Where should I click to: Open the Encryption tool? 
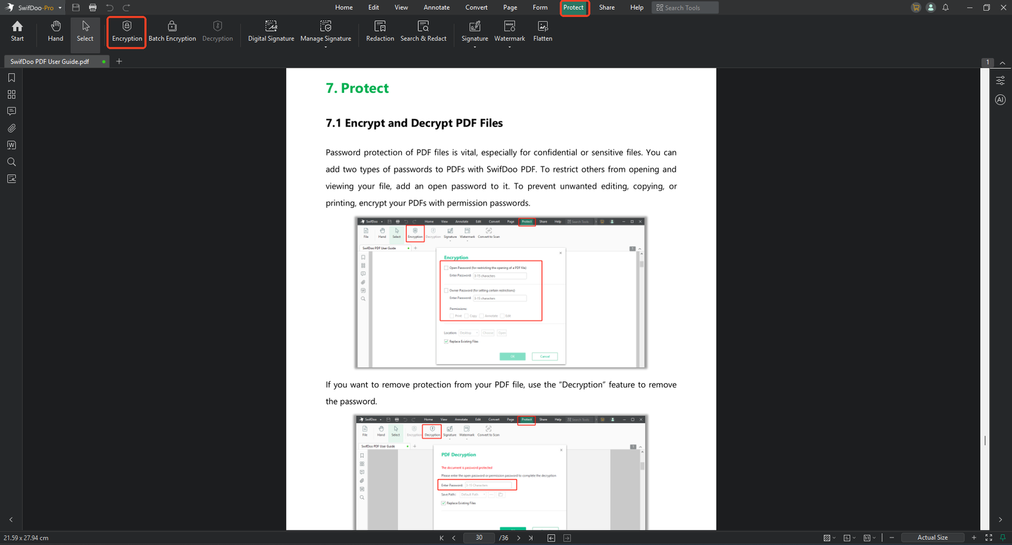[x=127, y=32]
